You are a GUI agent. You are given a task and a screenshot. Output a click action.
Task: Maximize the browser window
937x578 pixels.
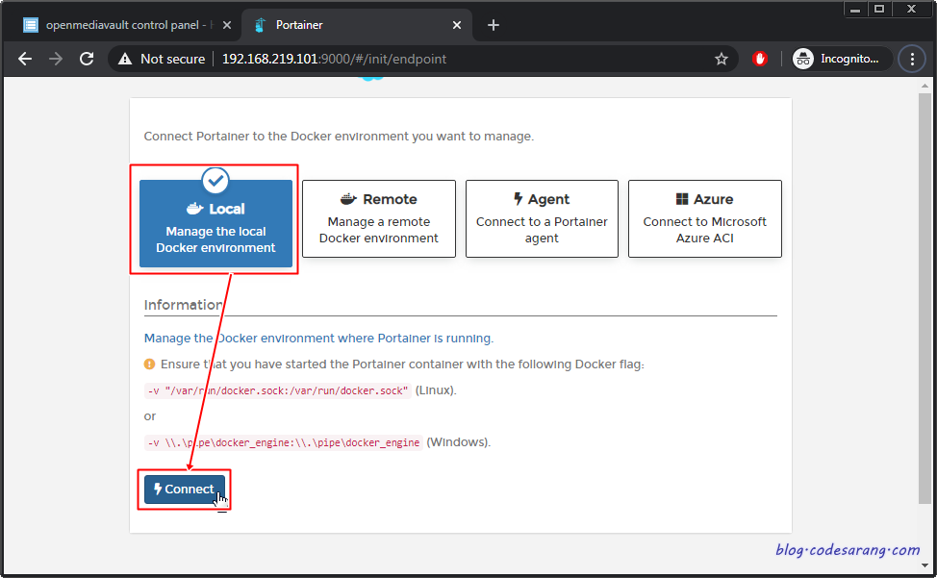[x=879, y=9]
